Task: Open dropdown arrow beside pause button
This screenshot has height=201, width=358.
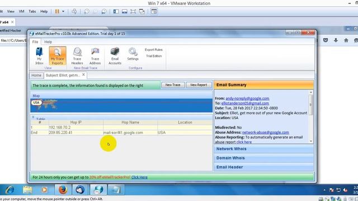Action: click(63, 11)
